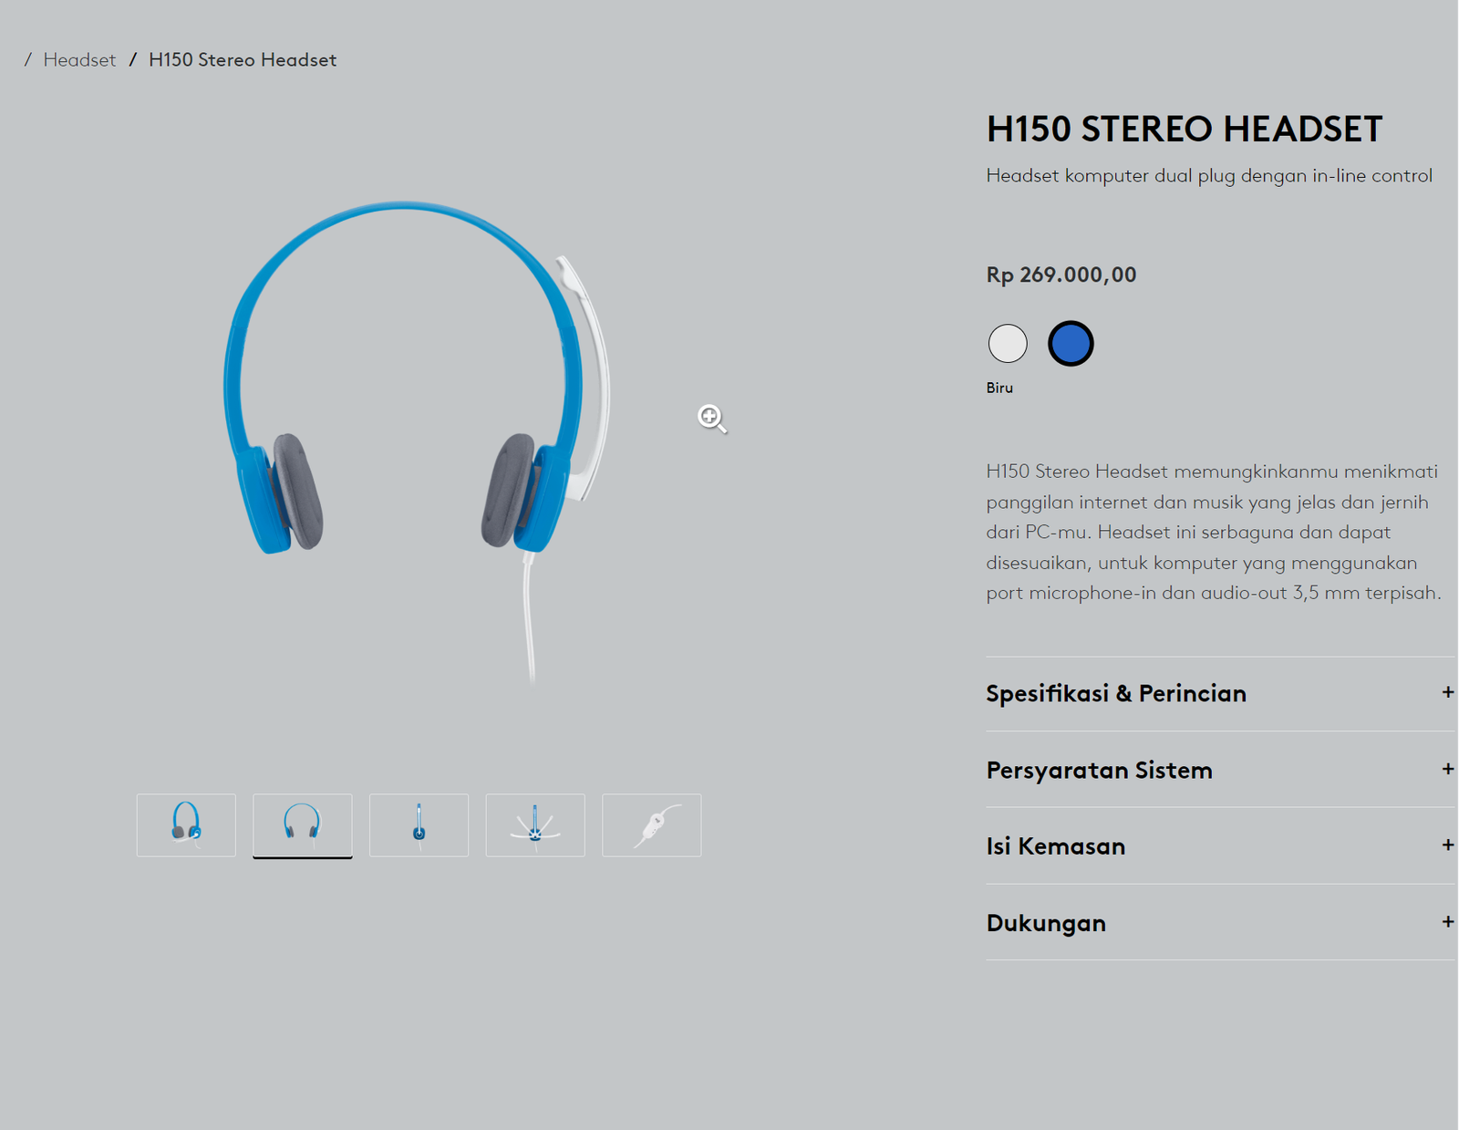Select the white color swatch

pos(1008,344)
